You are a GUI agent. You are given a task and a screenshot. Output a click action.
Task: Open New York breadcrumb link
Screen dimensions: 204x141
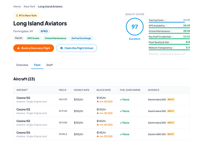pos(29,6)
